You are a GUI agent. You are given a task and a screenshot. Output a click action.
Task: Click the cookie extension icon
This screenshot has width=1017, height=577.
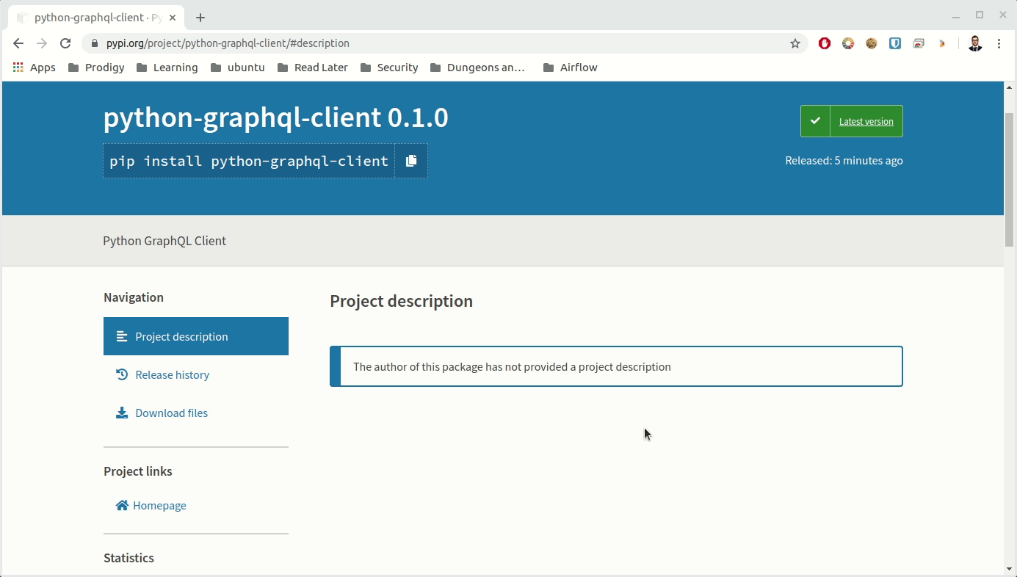coord(872,43)
